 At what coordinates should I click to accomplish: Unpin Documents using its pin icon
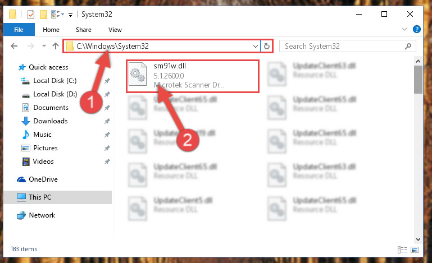tap(107, 108)
